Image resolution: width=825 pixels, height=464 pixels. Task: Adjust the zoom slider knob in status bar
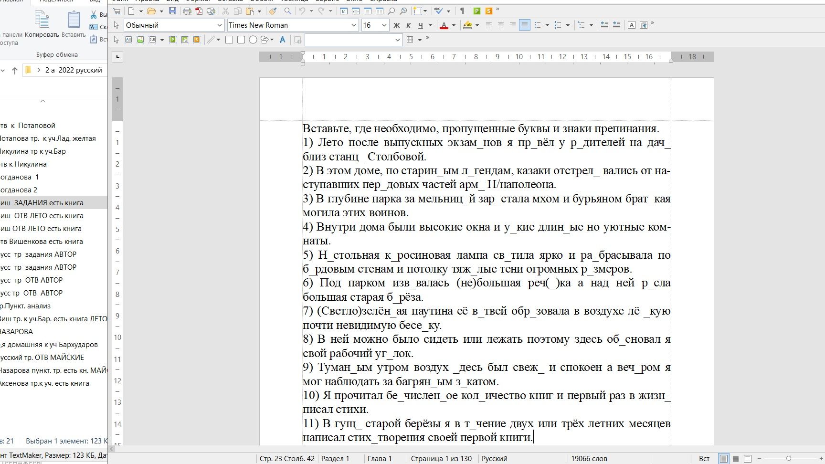(x=788, y=459)
